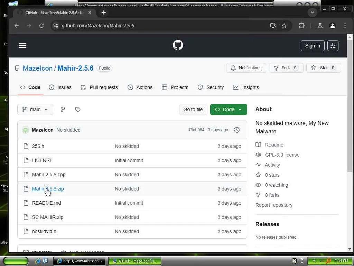The height and width of the screenshot is (266, 354).
Task: Click the MazeIcon commit author avatar
Action: (26, 130)
